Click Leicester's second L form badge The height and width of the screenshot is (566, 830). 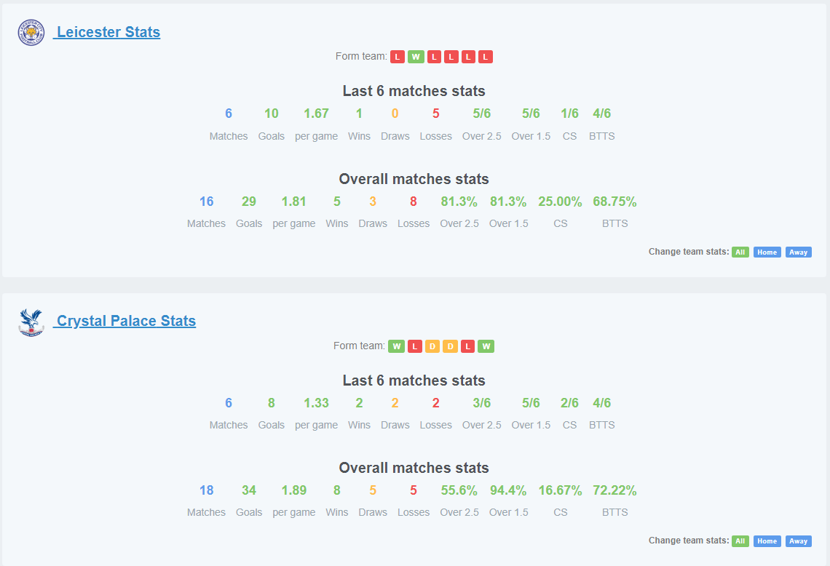434,57
